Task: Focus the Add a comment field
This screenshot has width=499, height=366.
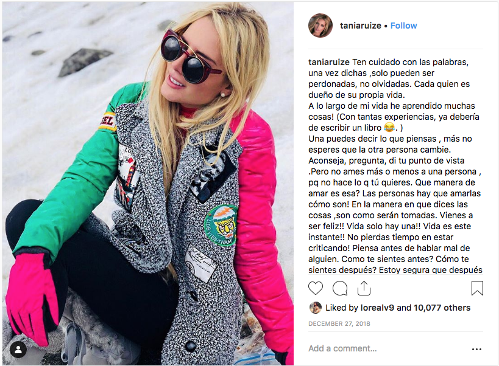Action: [x=387, y=348]
